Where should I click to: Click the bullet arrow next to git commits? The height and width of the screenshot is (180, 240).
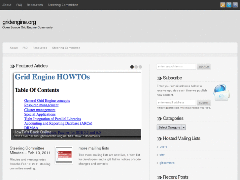pyautogui.click(x=157, y=163)
